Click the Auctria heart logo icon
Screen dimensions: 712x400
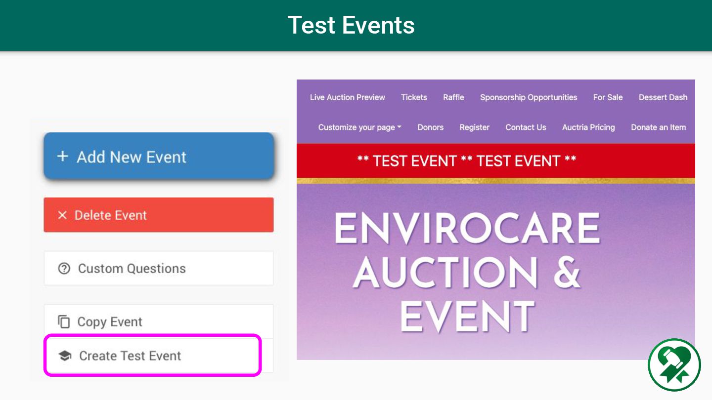pos(674,365)
